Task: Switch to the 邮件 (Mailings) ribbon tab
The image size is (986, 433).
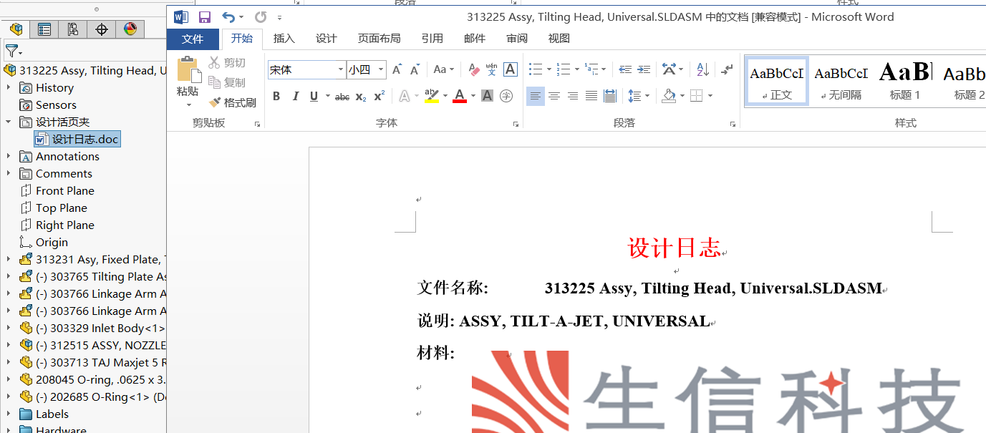Action: coord(475,39)
